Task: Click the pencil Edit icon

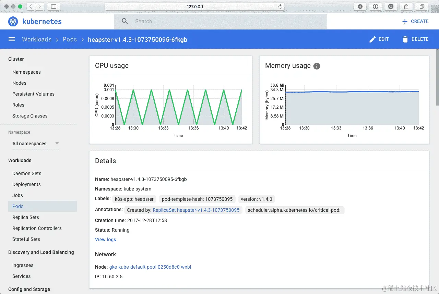Action: click(372, 39)
